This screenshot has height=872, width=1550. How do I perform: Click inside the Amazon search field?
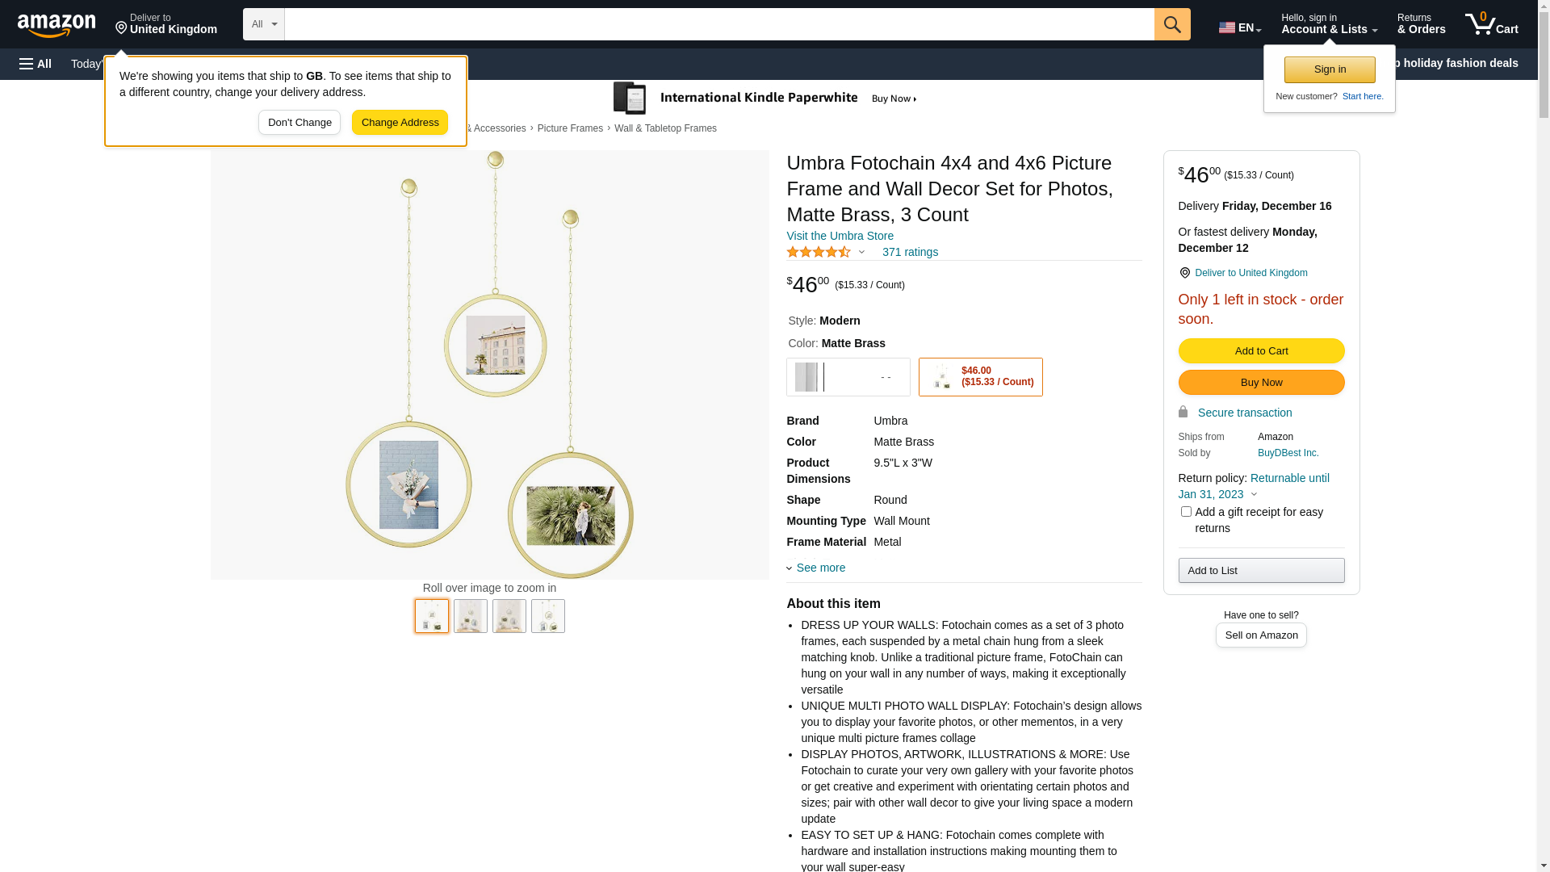point(719,24)
